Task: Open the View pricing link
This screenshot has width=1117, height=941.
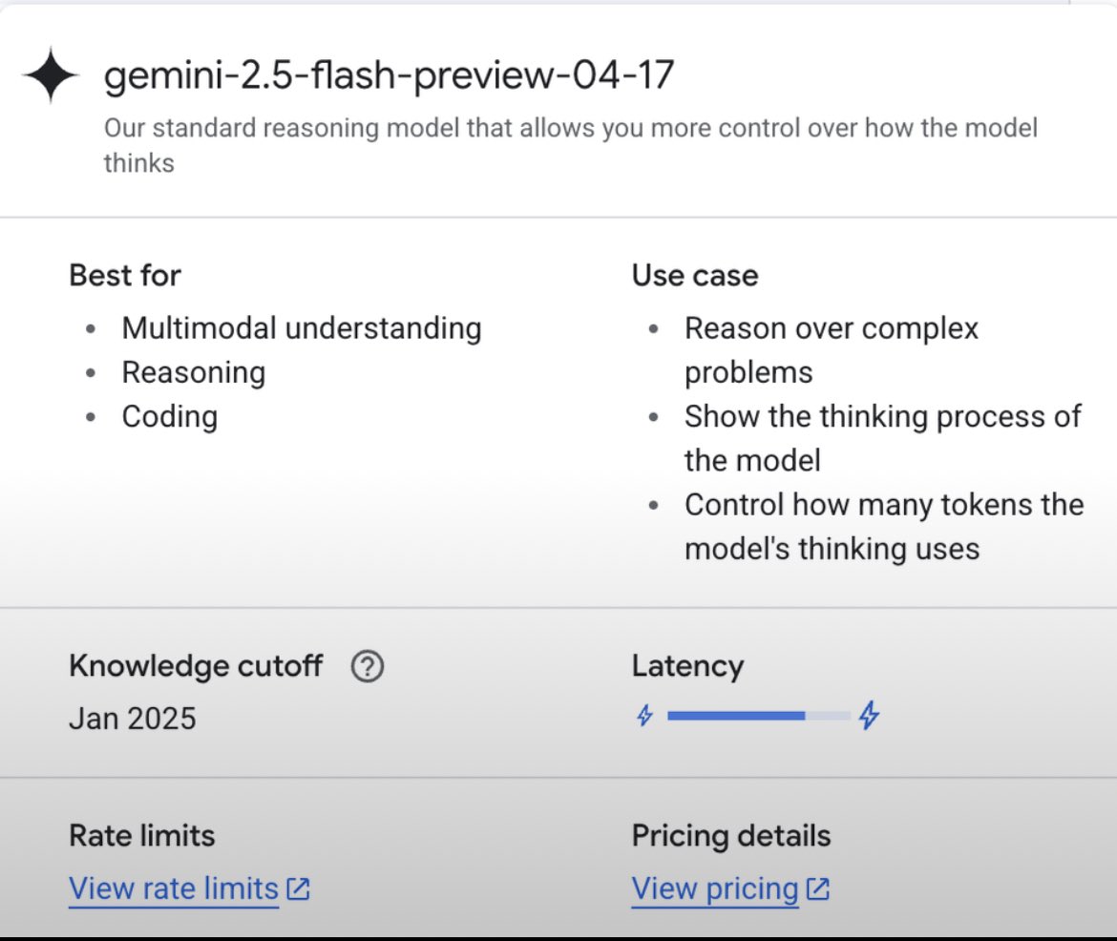Action: coord(714,889)
